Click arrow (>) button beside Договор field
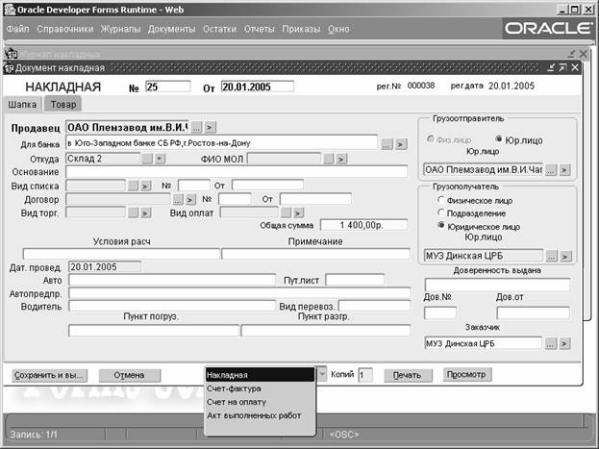Viewport: 599px width, 449px height. [191, 199]
